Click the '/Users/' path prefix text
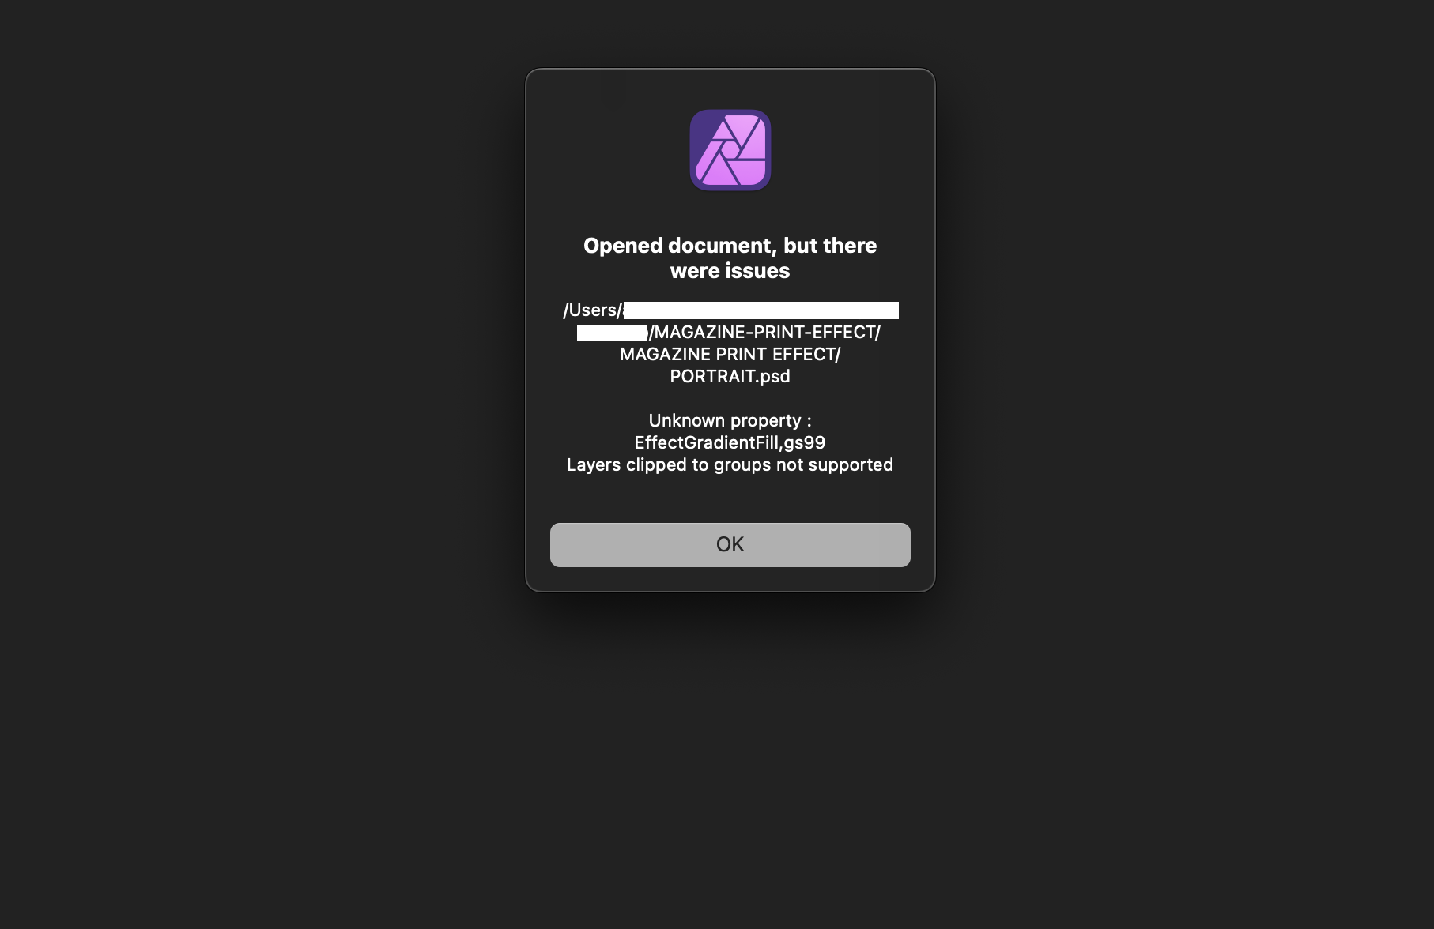The width and height of the screenshot is (1434, 929). click(x=593, y=310)
